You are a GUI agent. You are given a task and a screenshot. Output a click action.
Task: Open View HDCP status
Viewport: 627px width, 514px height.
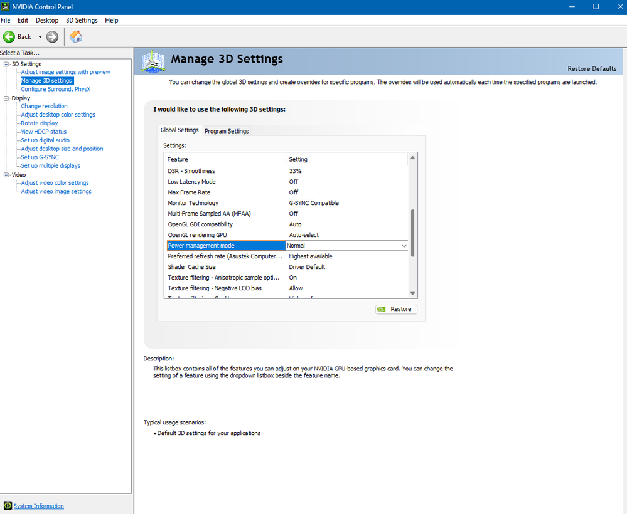tap(43, 132)
